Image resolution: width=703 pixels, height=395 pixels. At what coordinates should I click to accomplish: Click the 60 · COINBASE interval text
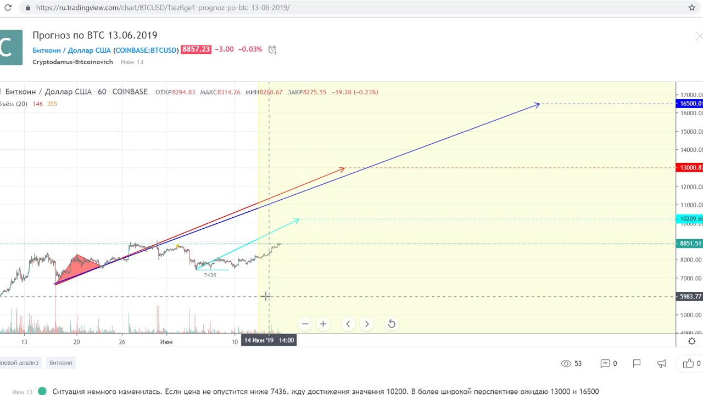(x=122, y=92)
